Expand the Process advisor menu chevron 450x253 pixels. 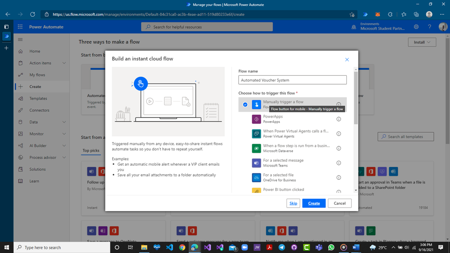tap(64, 157)
